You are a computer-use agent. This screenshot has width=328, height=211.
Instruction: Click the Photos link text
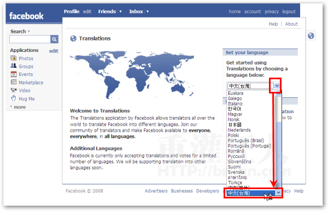tap(26, 58)
